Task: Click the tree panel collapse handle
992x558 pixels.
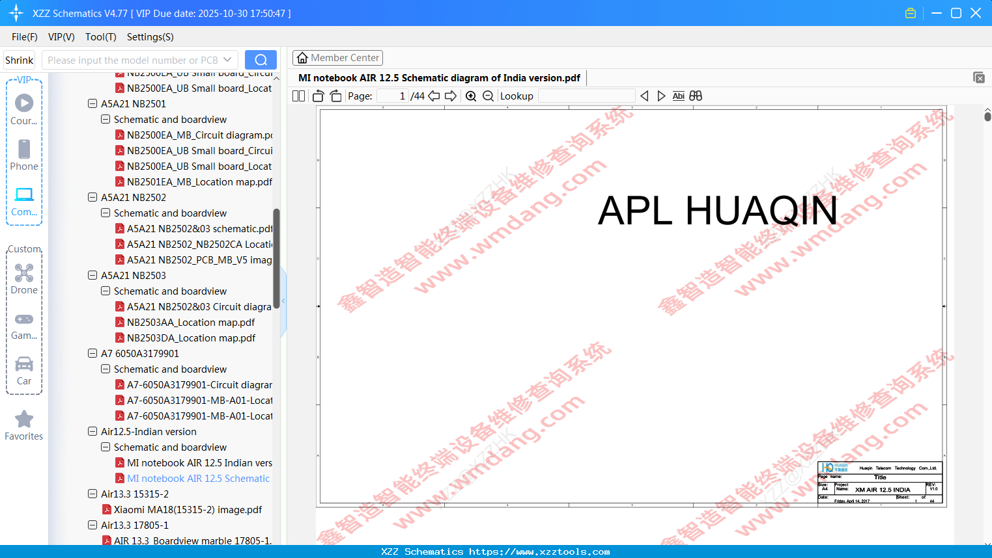Action: tap(283, 302)
